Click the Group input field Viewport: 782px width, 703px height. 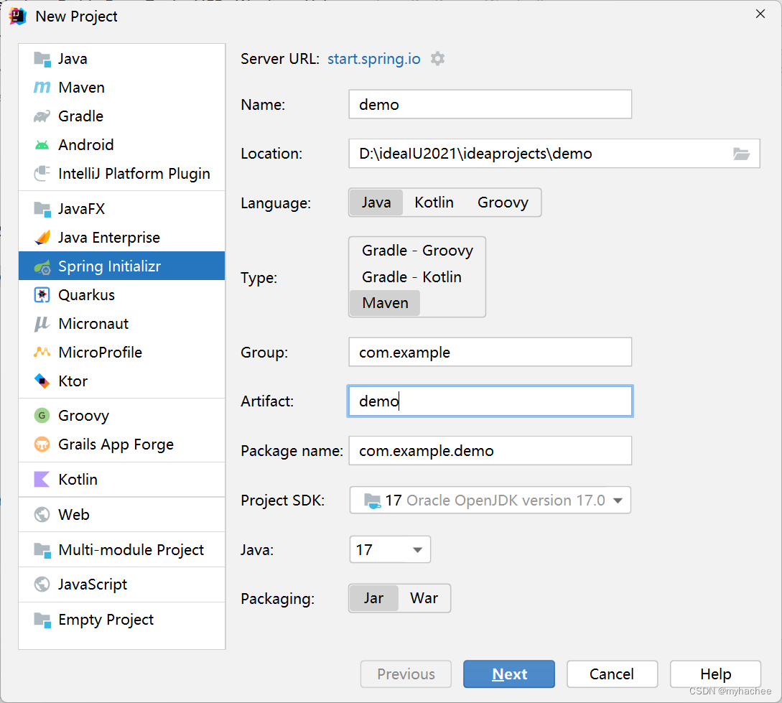pos(490,352)
